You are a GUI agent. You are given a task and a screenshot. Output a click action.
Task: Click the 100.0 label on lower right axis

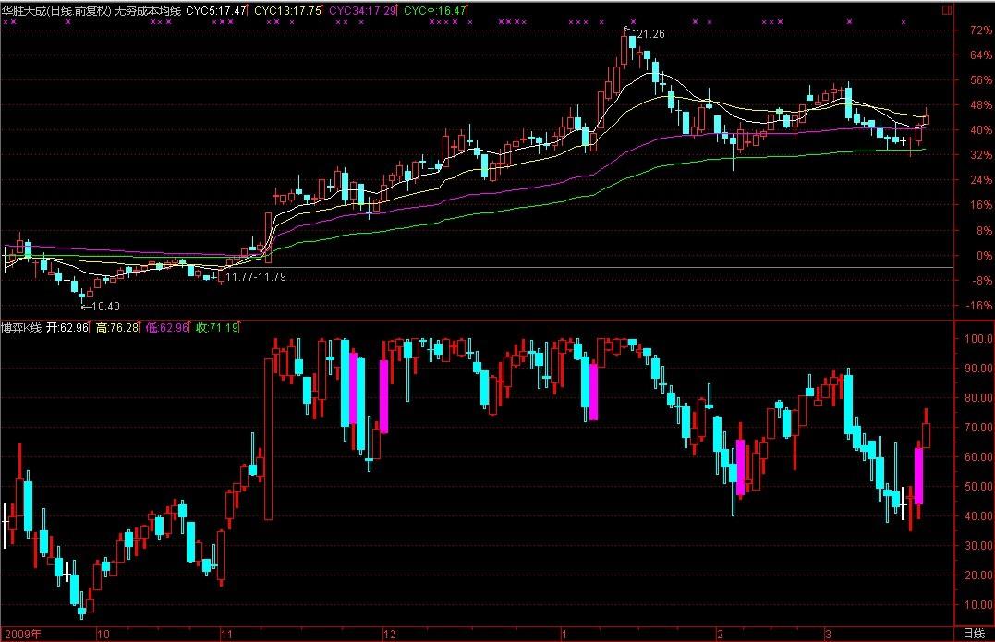click(977, 339)
